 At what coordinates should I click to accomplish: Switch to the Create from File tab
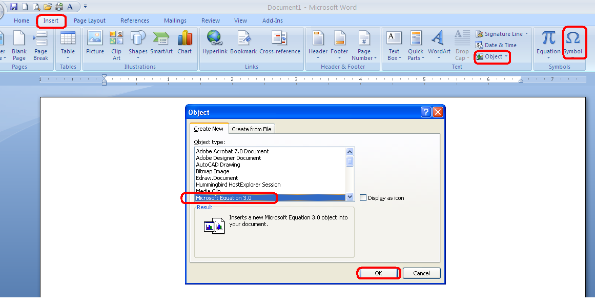(252, 129)
